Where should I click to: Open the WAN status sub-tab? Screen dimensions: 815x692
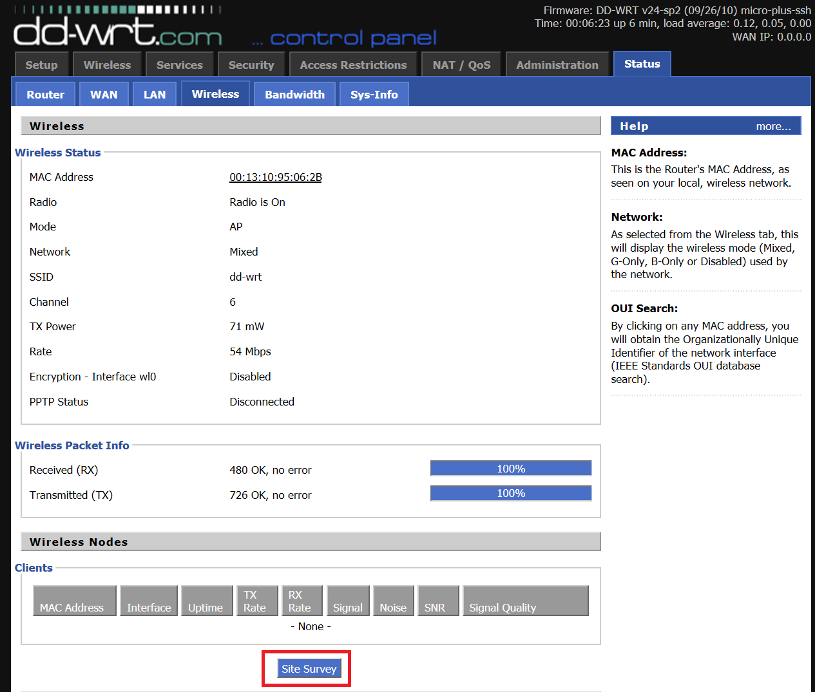coord(104,94)
